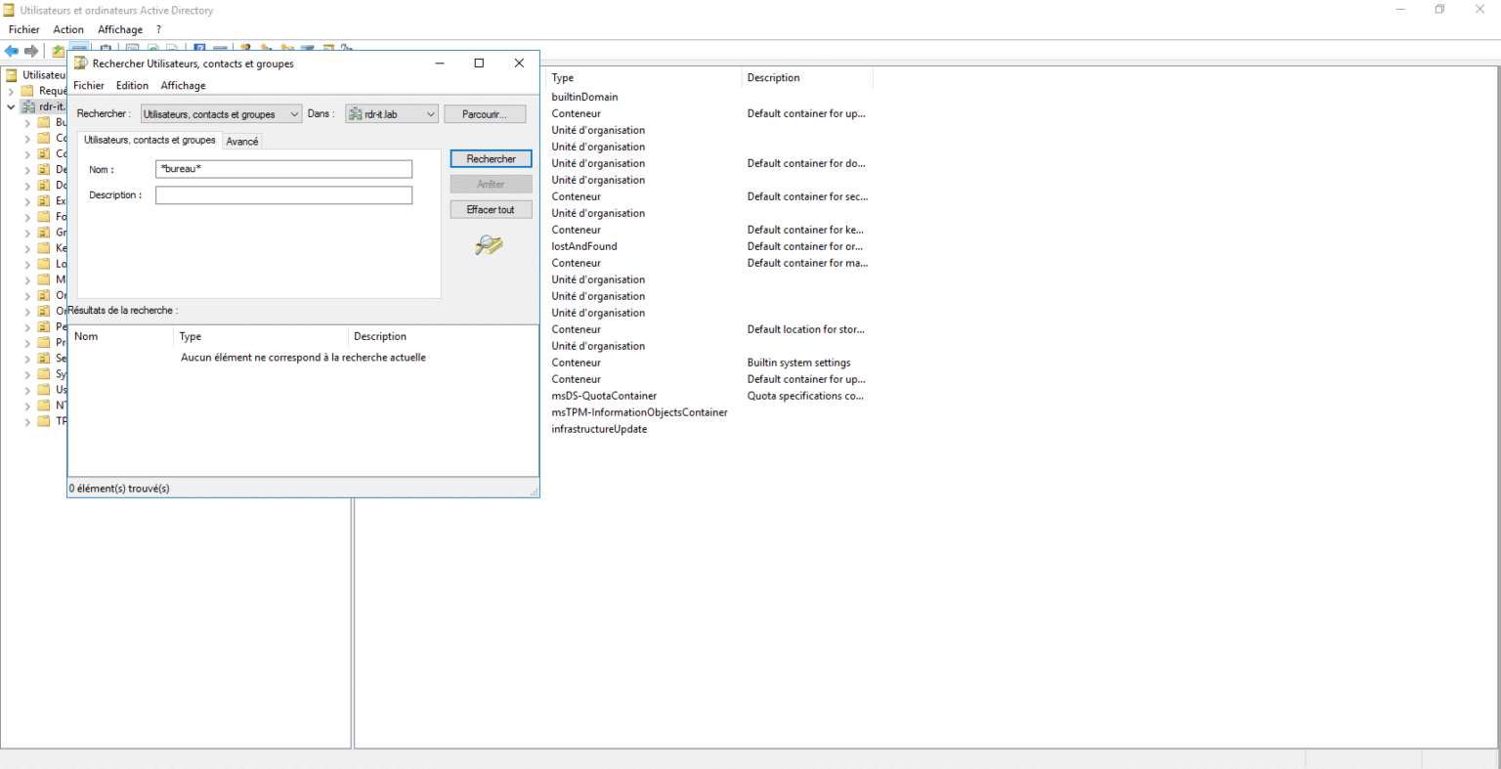Expand the "De" tree node

pyautogui.click(x=27, y=170)
